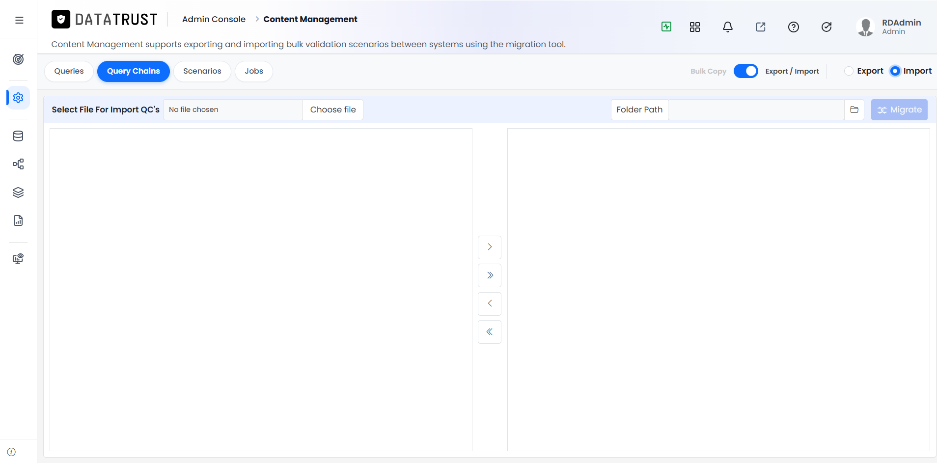Open the help question mark icon
Viewport: 937px width, 463px height.
click(x=794, y=27)
